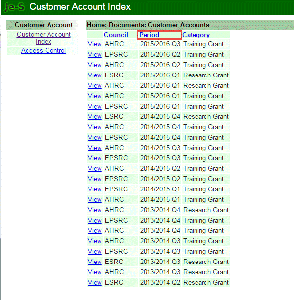The height and width of the screenshot is (300, 294).
Task: View ESRC 2013/2014 Q3 Research Grant
Action: [x=95, y=262]
